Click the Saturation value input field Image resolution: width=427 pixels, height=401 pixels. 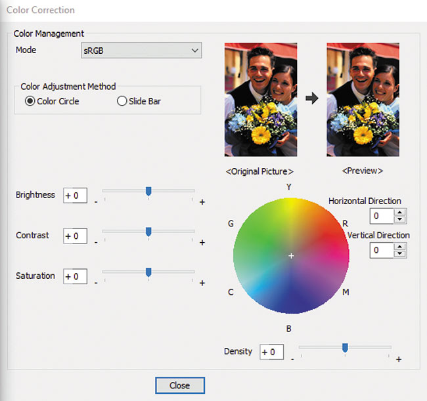coord(75,276)
